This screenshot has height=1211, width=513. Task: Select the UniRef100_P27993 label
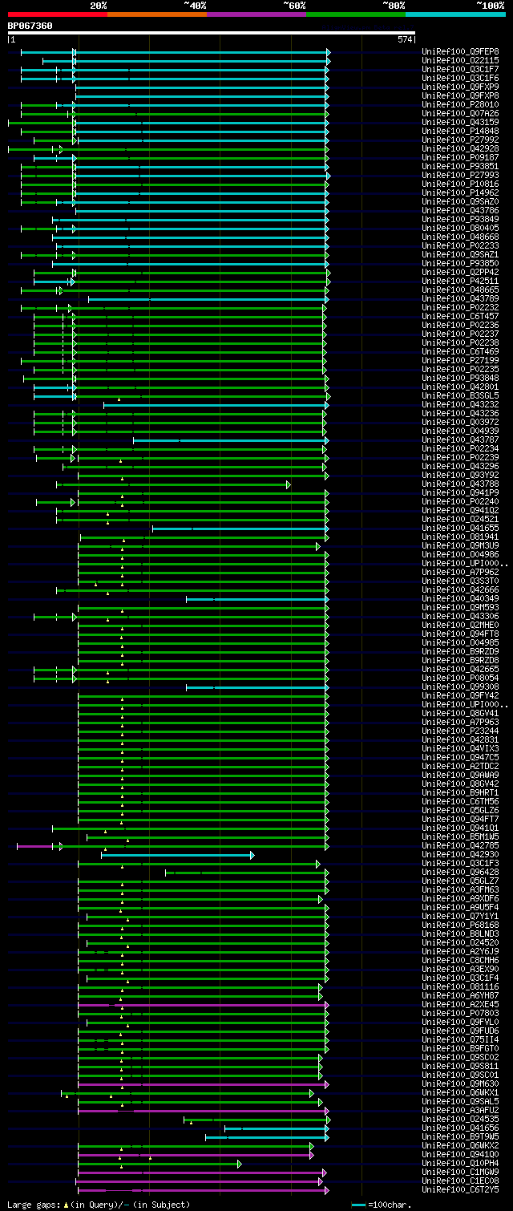tap(459, 176)
